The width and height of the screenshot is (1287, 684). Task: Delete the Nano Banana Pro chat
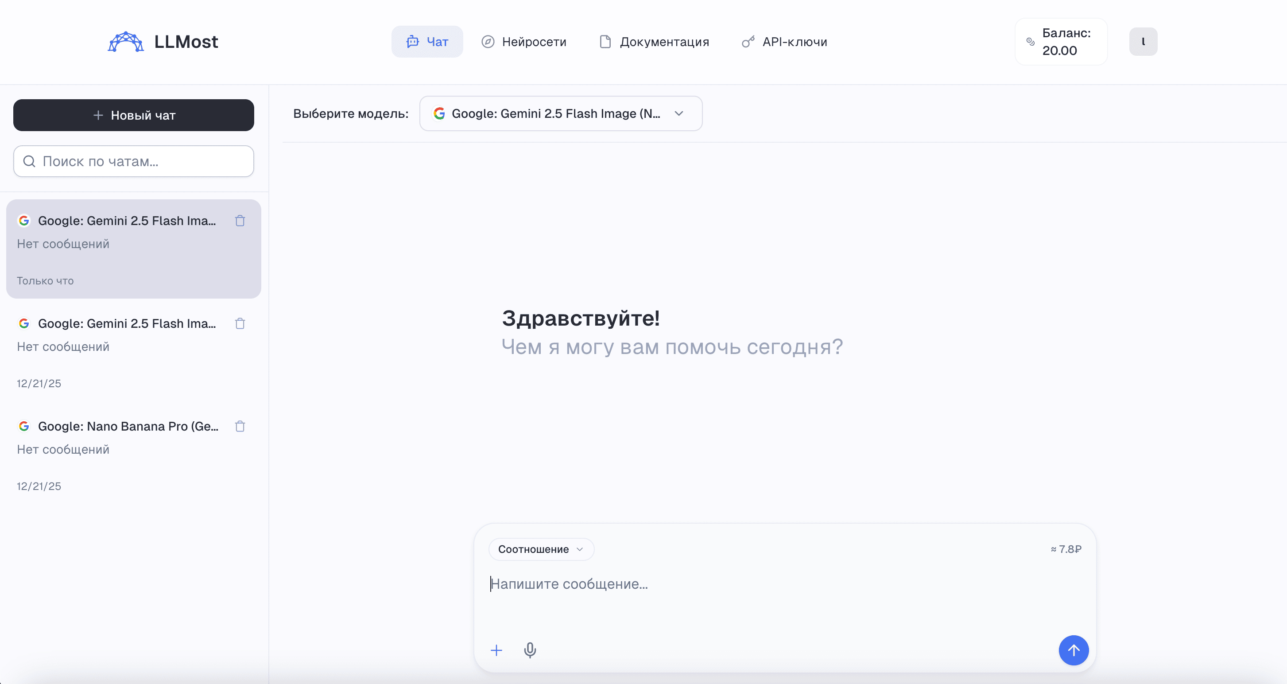click(x=240, y=426)
